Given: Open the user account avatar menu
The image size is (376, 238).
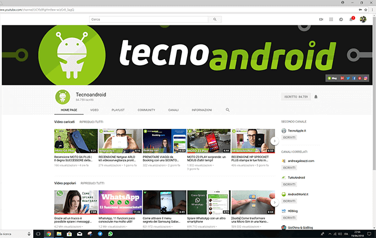Looking at the screenshot, I should 363,19.
